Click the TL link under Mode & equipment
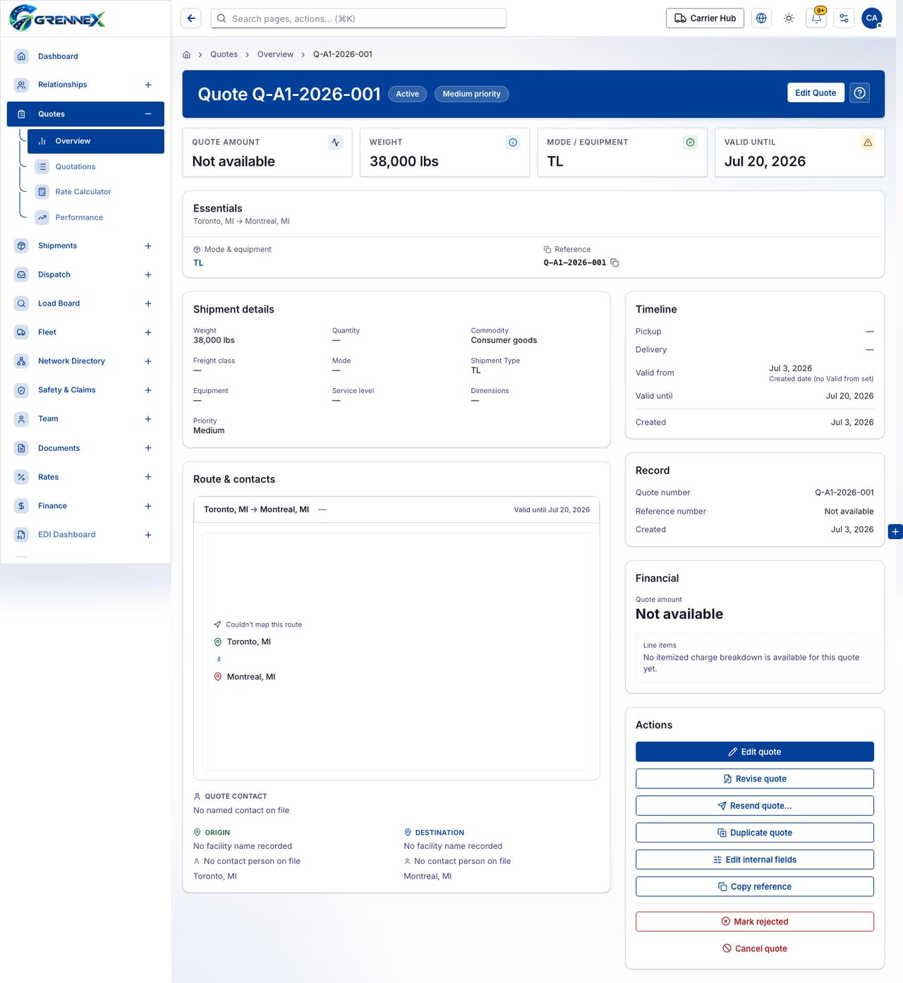The height and width of the screenshot is (983, 903). click(x=198, y=263)
